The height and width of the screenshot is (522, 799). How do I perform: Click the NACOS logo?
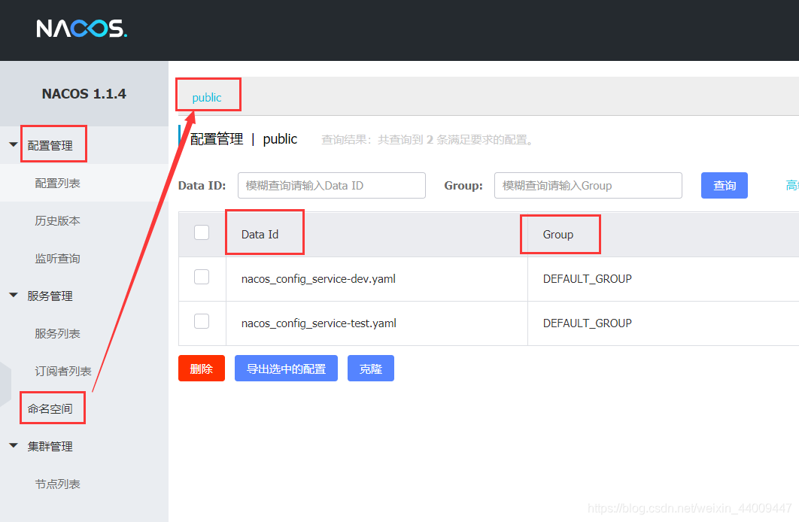coord(81,29)
